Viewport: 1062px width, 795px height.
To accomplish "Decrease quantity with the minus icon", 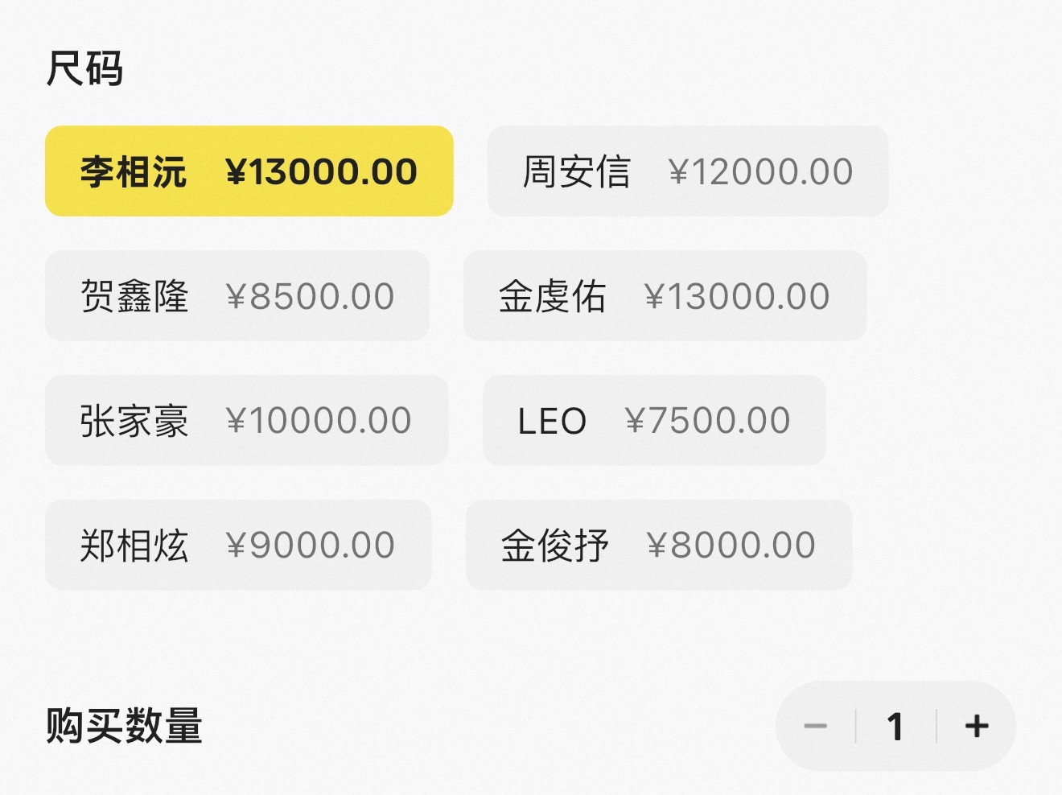I will pyautogui.click(x=815, y=727).
